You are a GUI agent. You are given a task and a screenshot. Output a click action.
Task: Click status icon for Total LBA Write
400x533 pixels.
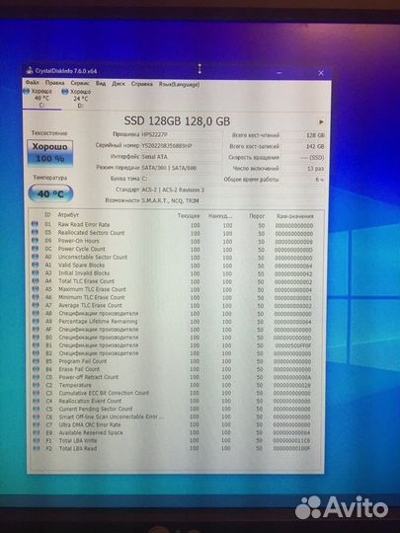coord(37,440)
